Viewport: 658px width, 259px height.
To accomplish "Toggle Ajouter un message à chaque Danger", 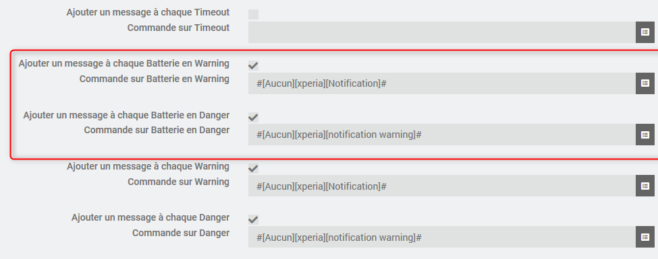I will click(253, 220).
